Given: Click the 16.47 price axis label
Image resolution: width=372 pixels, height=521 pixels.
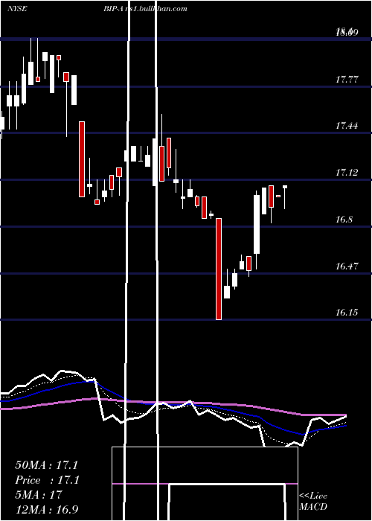Looking at the screenshot, I should coord(347,266).
